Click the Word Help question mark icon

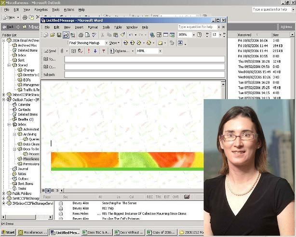click(199, 35)
